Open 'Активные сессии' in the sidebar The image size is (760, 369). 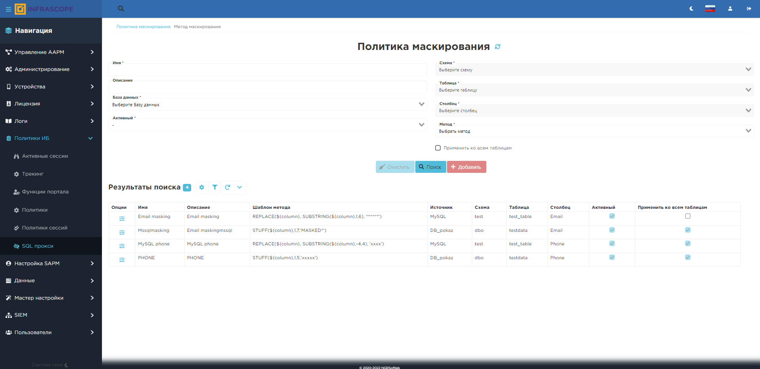[45, 156]
